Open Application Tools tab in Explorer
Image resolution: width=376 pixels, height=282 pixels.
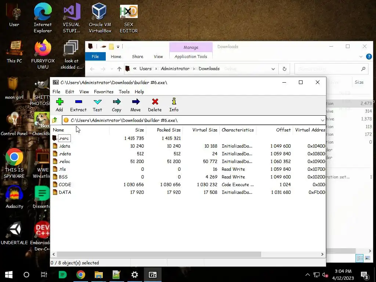[191, 56]
